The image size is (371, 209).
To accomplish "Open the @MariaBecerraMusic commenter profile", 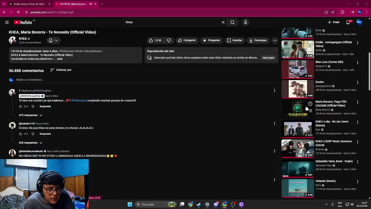I will pos(31,151).
